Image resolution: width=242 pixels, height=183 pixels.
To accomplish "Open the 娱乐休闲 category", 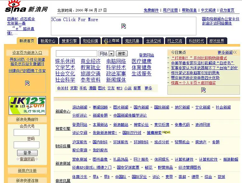I will click(x=65, y=61).
